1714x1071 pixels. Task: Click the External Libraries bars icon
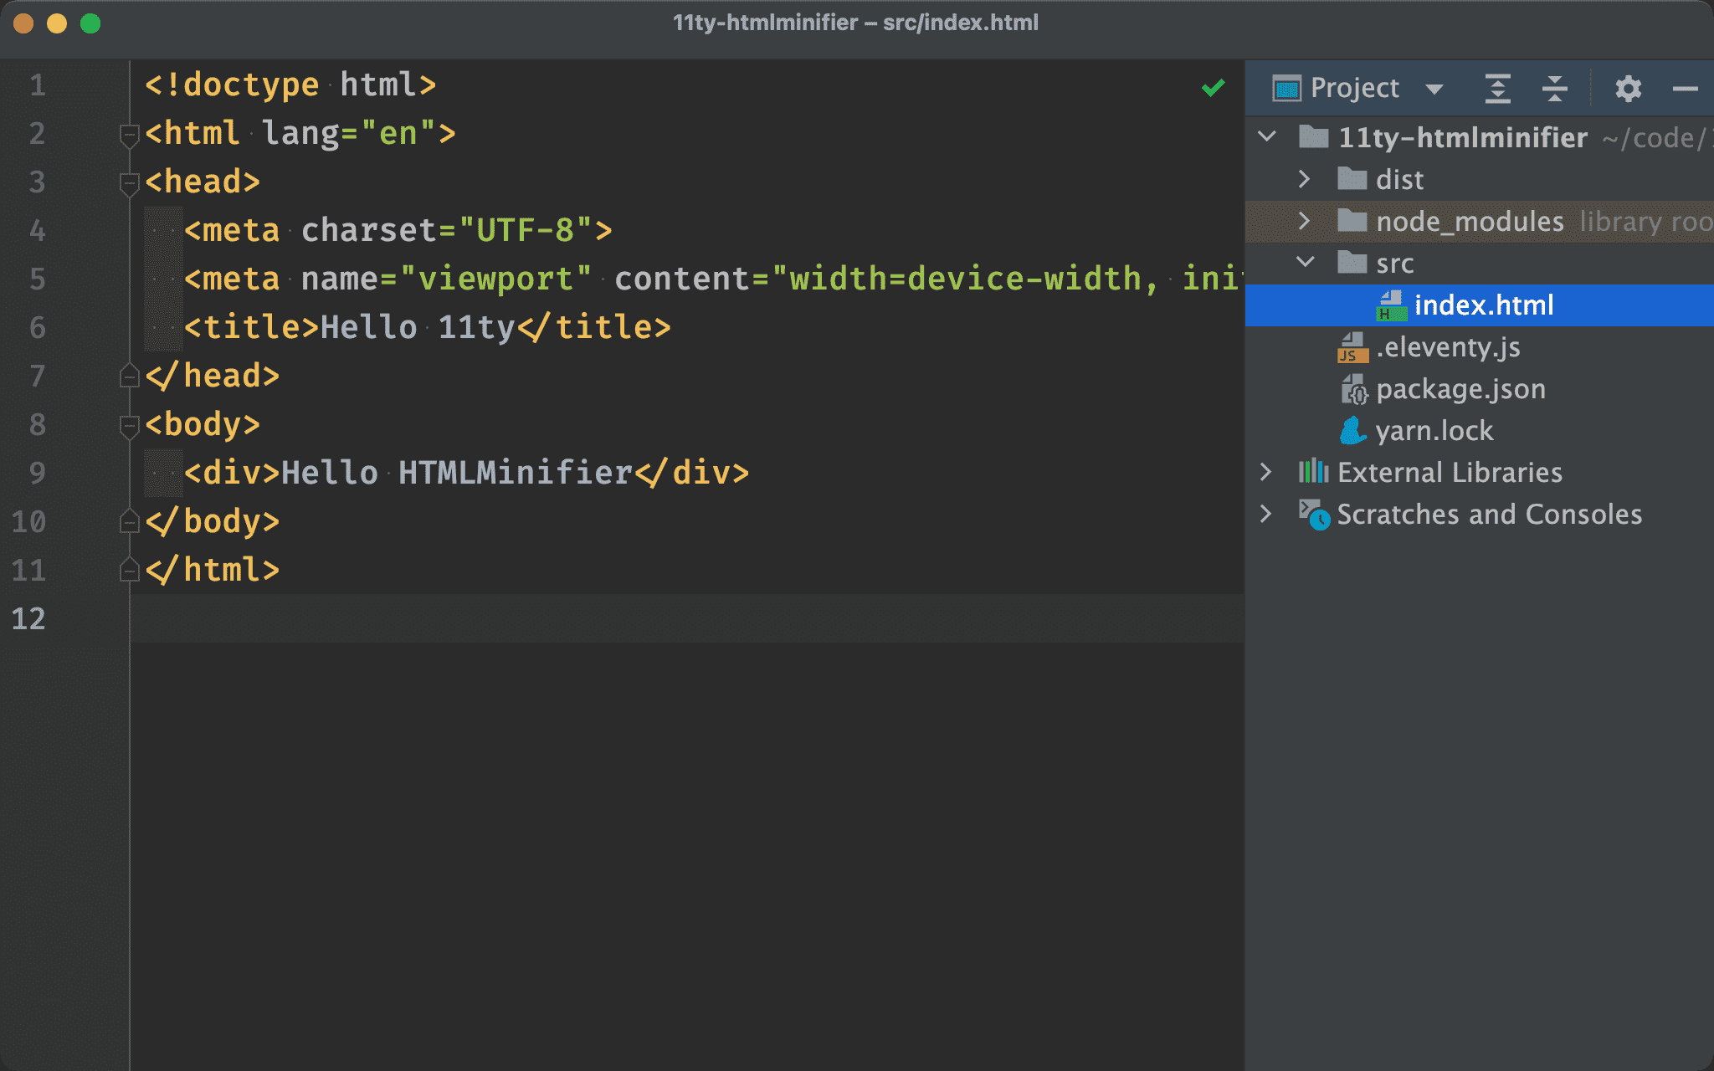tap(1313, 471)
